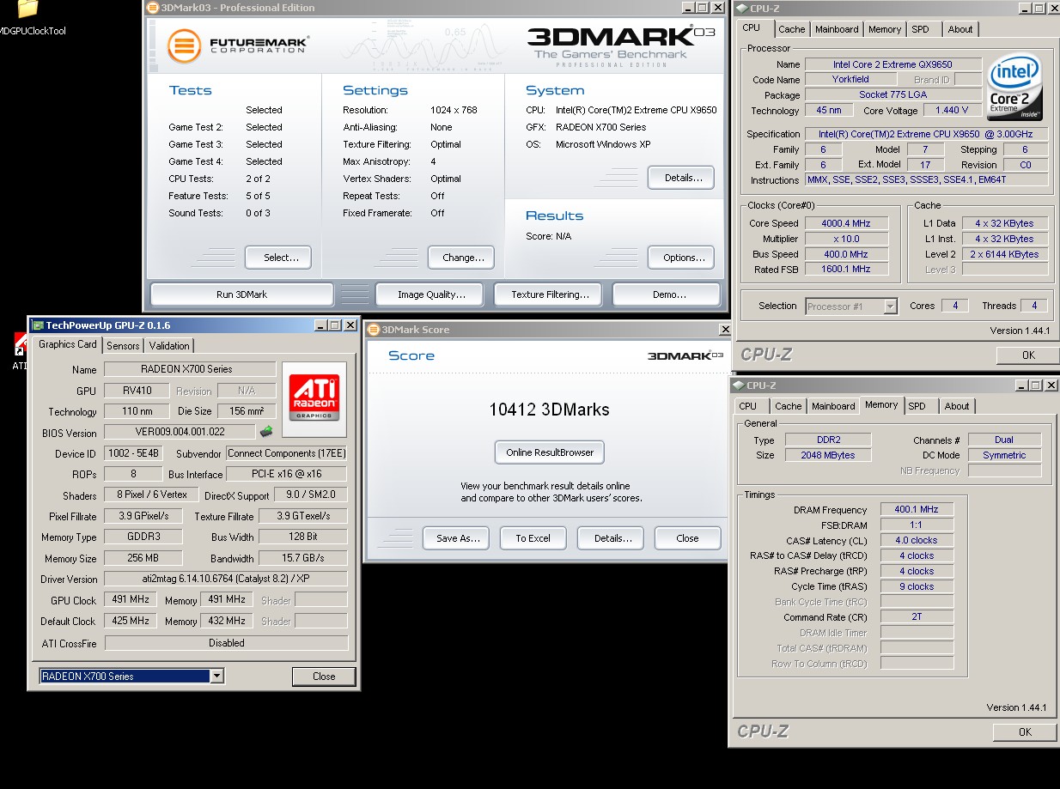1060x789 pixels.
Task: Click the 10412 3DMarks score text
Action: pos(549,410)
